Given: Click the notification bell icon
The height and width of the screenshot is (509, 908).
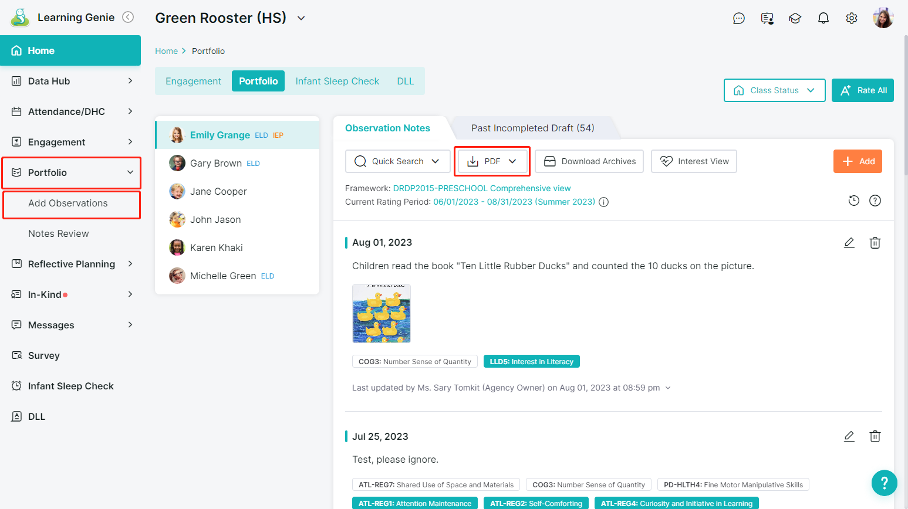Looking at the screenshot, I should coord(823,18).
